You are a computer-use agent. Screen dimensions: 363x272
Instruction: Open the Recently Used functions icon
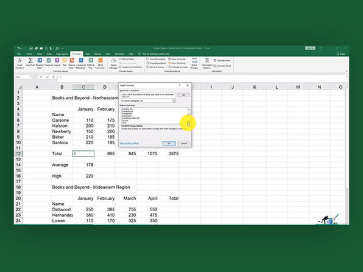click(x=40, y=63)
